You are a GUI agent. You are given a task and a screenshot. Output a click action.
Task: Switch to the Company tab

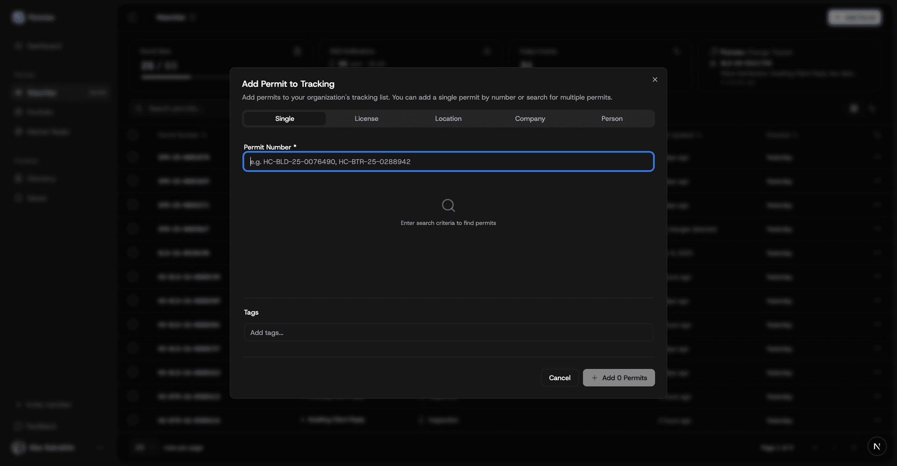coord(530,118)
